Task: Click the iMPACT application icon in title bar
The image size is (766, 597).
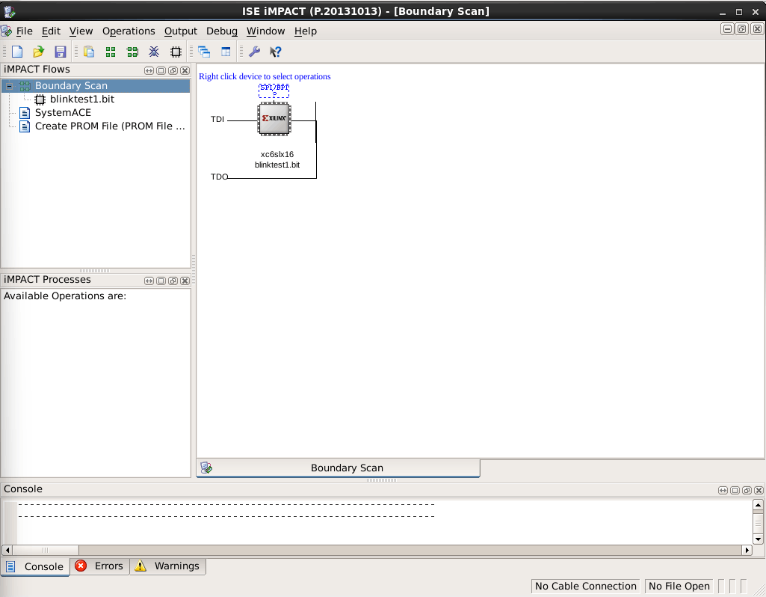Action: point(9,11)
